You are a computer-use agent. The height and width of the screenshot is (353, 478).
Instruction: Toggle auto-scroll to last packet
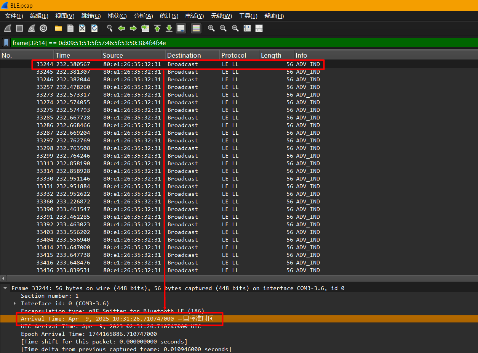[x=181, y=28]
